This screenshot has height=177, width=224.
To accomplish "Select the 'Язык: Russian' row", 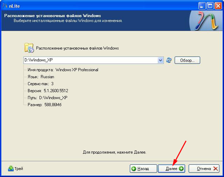I will click(41, 77).
